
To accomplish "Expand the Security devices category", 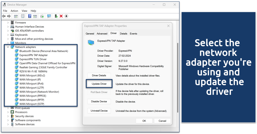I will click(8, 116).
